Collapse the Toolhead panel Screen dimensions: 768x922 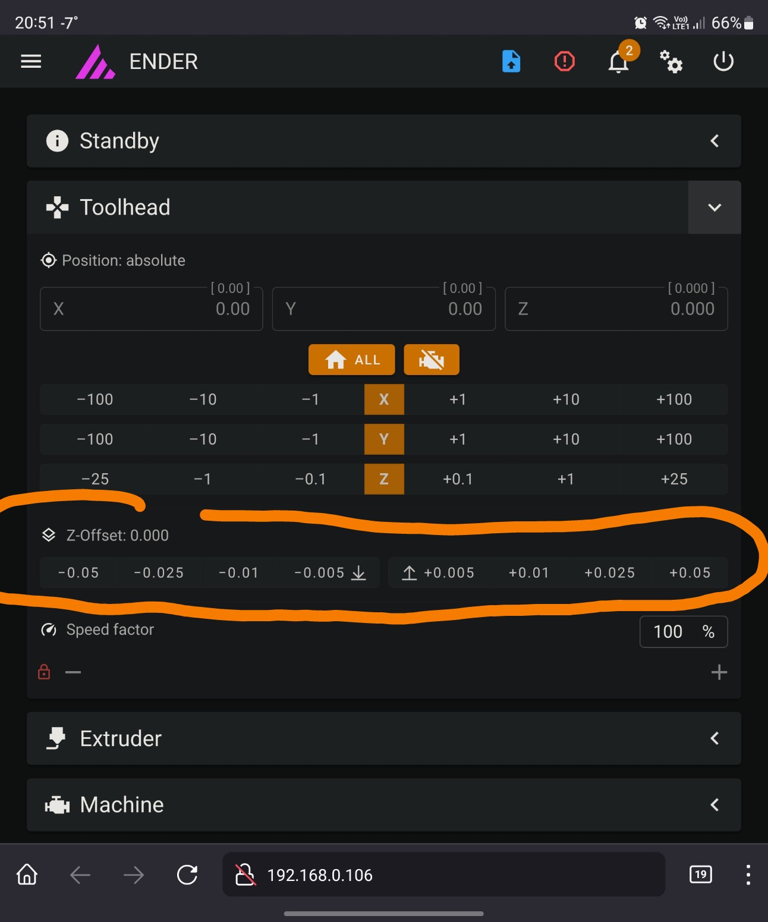click(715, 207)
